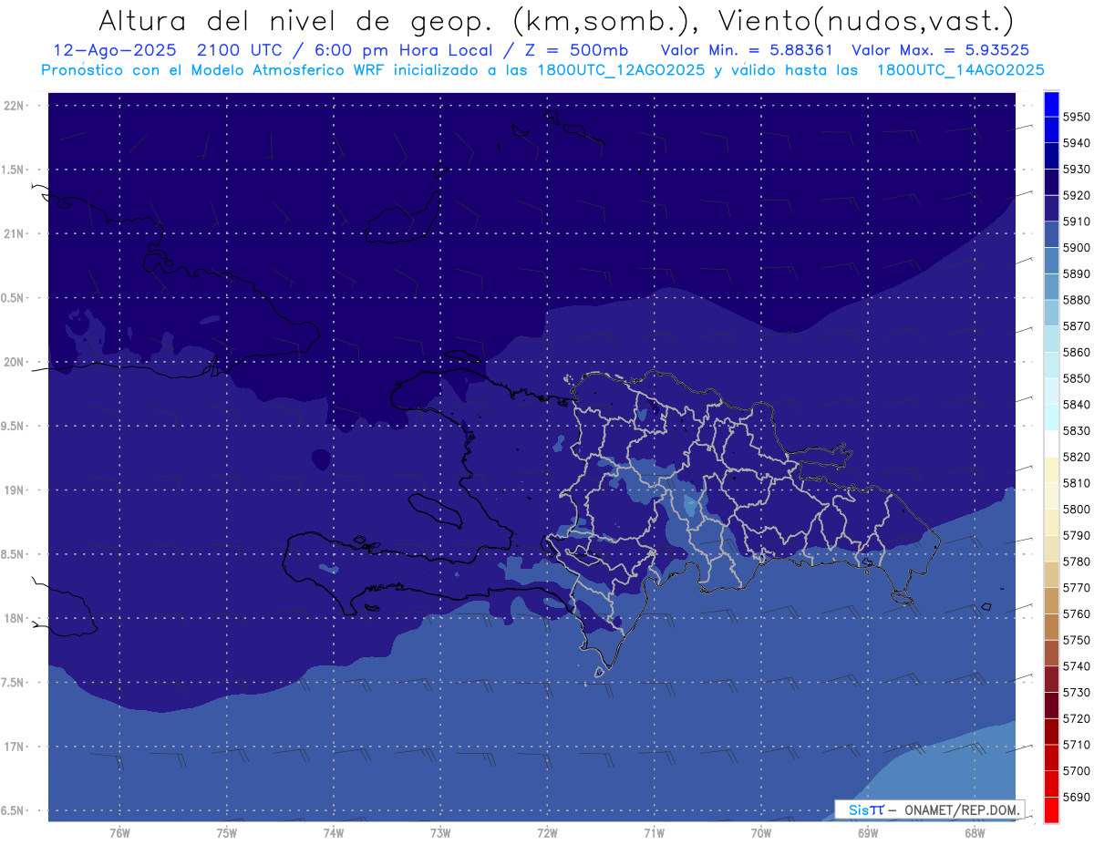Click the "72W" longitude label
This screenshot has width=1094, height=845.
(x=547, y=833)
